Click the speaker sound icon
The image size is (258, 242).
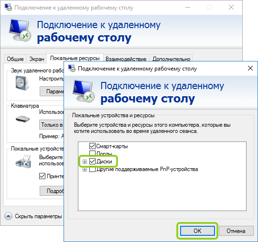pyautogui.click(x=22, y=83)
